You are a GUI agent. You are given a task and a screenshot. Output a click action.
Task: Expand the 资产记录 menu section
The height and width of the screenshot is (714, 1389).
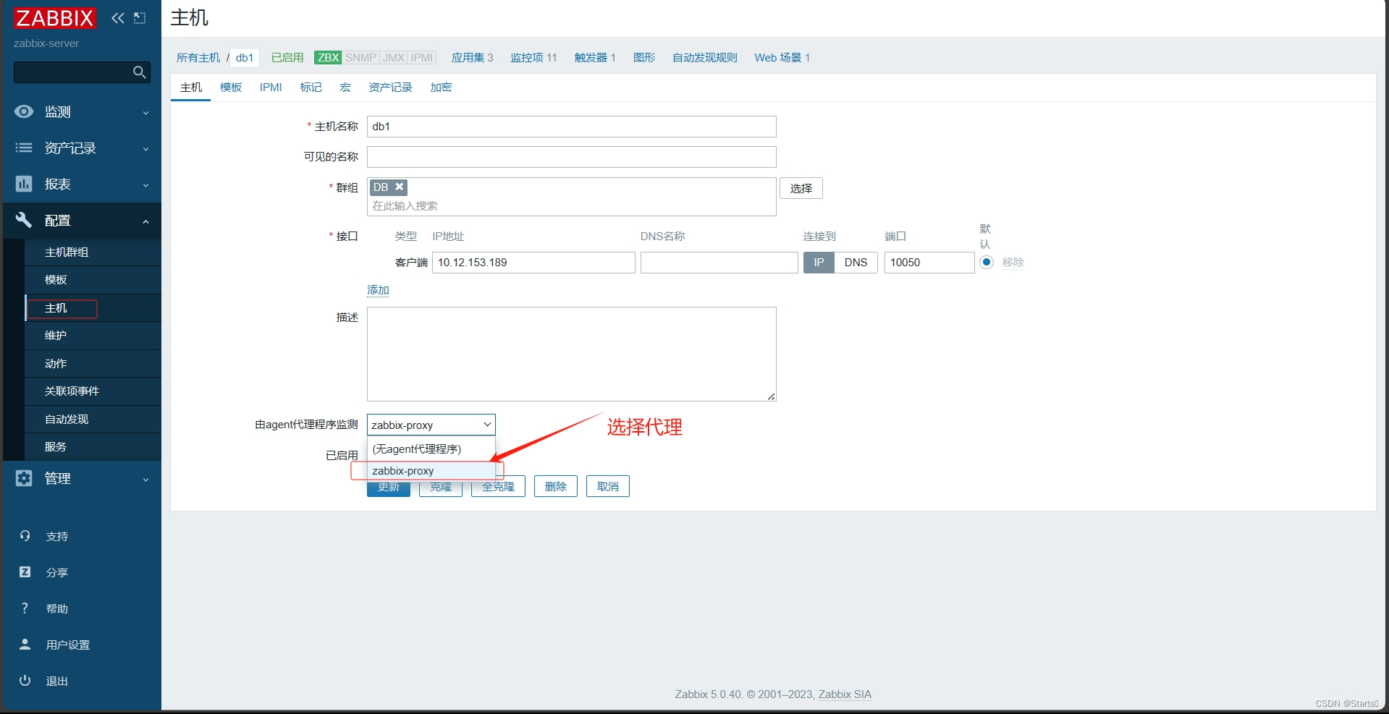(82, 148)
